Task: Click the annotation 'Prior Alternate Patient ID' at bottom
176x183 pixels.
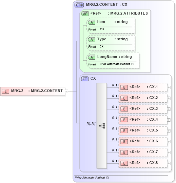Action: (92, 178)
